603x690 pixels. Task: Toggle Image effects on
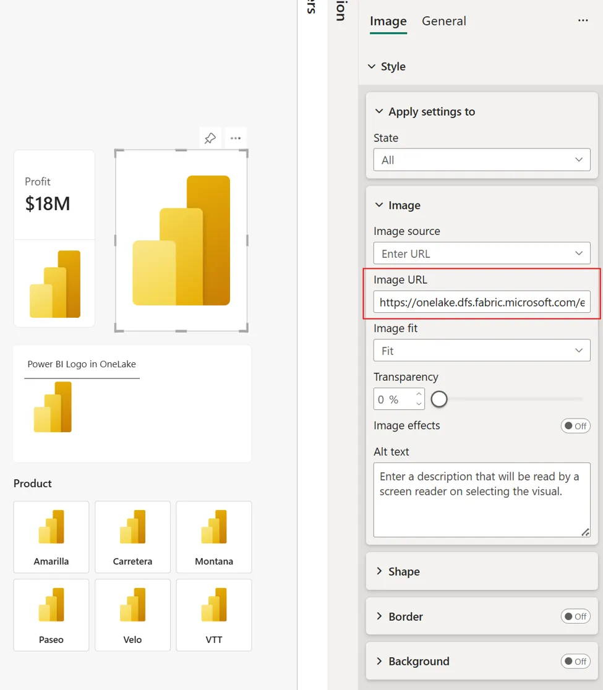click(575, 426)
